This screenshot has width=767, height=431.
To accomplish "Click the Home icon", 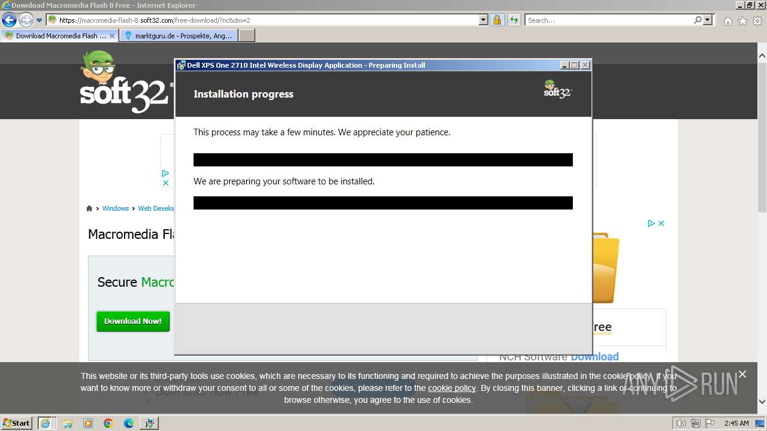I will pyautogui.click(x=727, y=21).
